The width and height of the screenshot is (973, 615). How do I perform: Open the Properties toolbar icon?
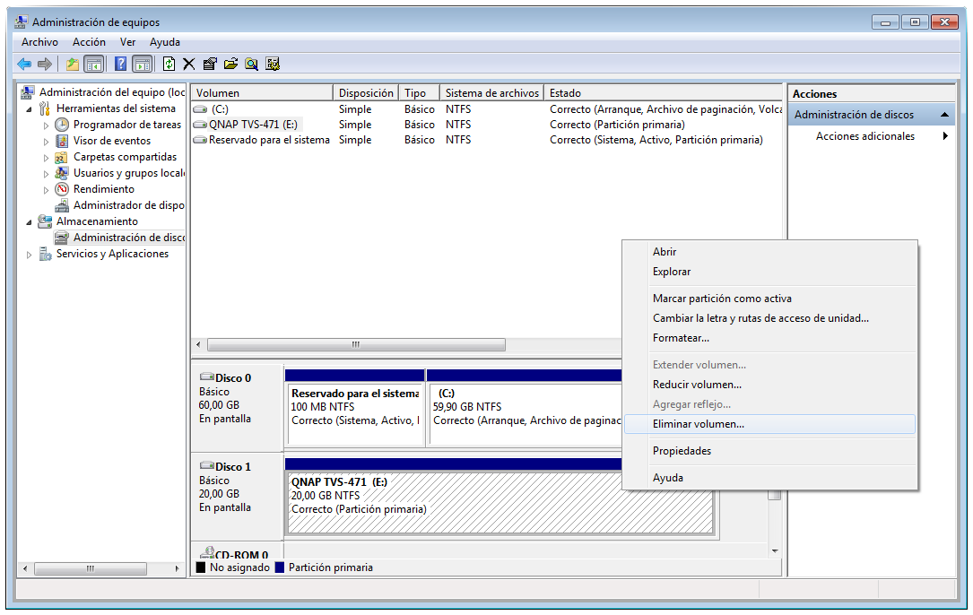coord(210,64)
